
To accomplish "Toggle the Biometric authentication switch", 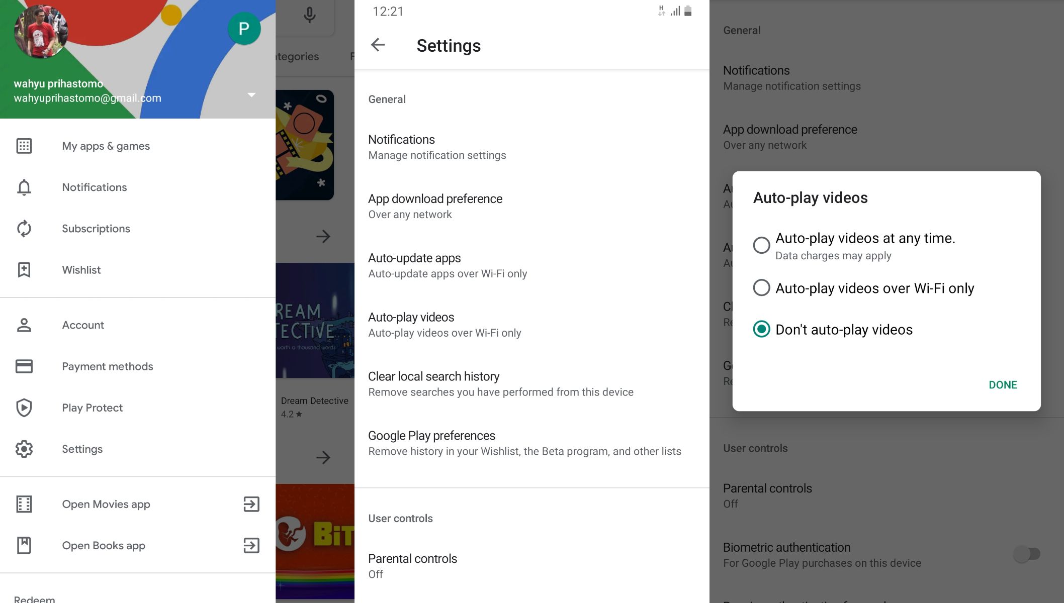I will click(x=1027, y=554).
